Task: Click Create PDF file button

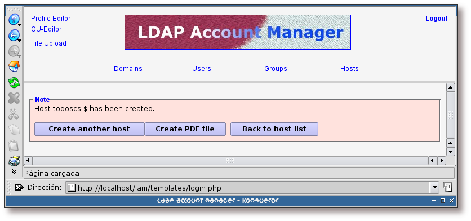Action: coord(185,129)
